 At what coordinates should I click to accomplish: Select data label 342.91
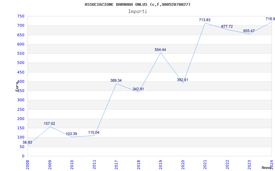click(138, 89)
